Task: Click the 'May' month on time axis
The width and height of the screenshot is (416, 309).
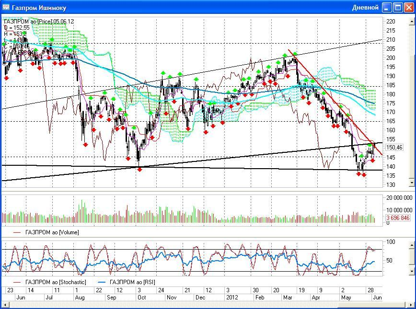Action: [346, 298]
